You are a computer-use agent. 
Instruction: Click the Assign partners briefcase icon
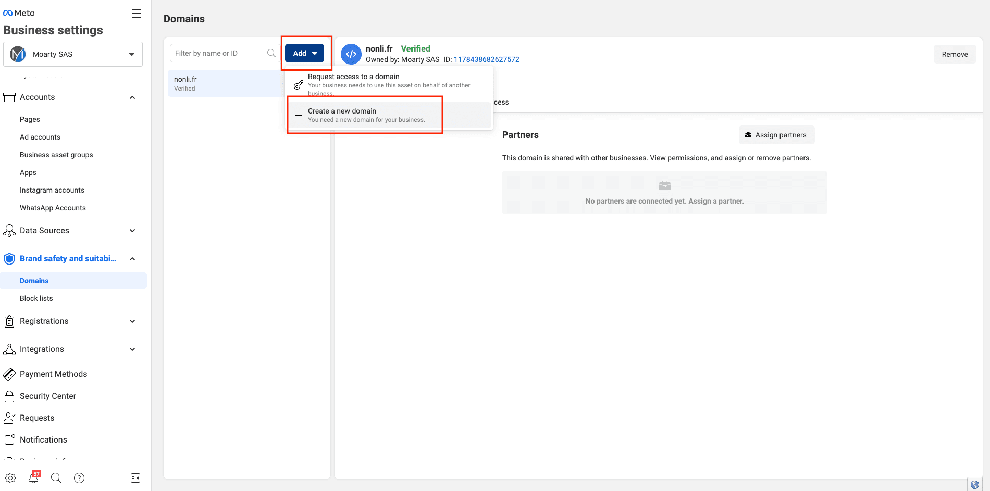tap(748, 135)
